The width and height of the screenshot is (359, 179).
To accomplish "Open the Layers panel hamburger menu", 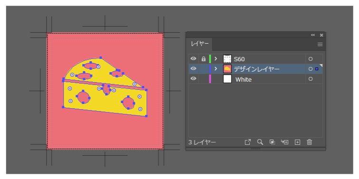I will pos(320,45).
